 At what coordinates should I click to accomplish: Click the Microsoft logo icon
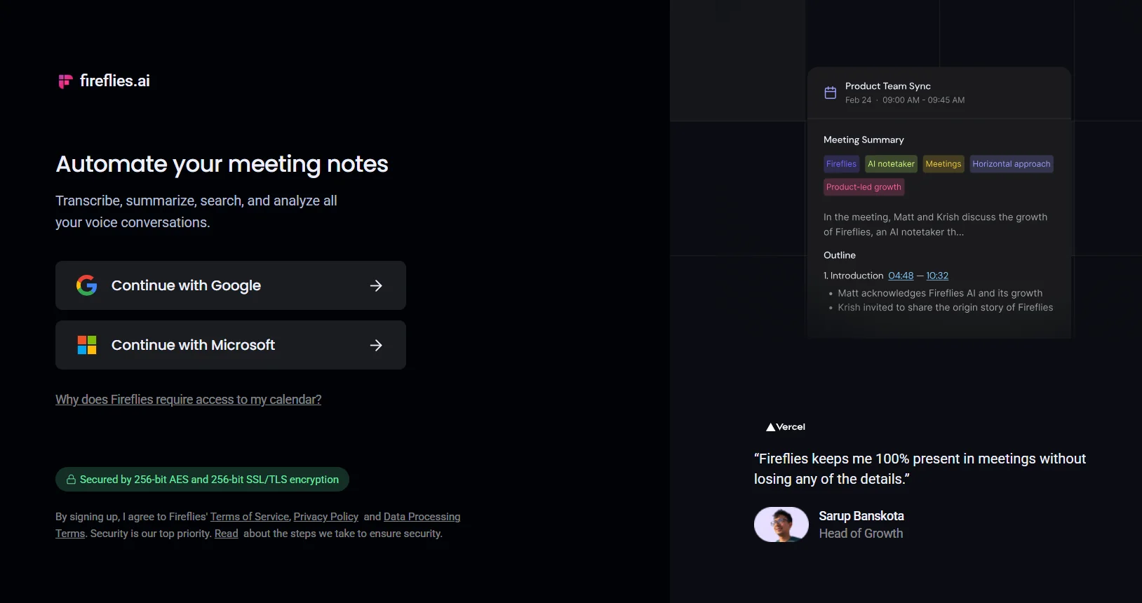87,345
